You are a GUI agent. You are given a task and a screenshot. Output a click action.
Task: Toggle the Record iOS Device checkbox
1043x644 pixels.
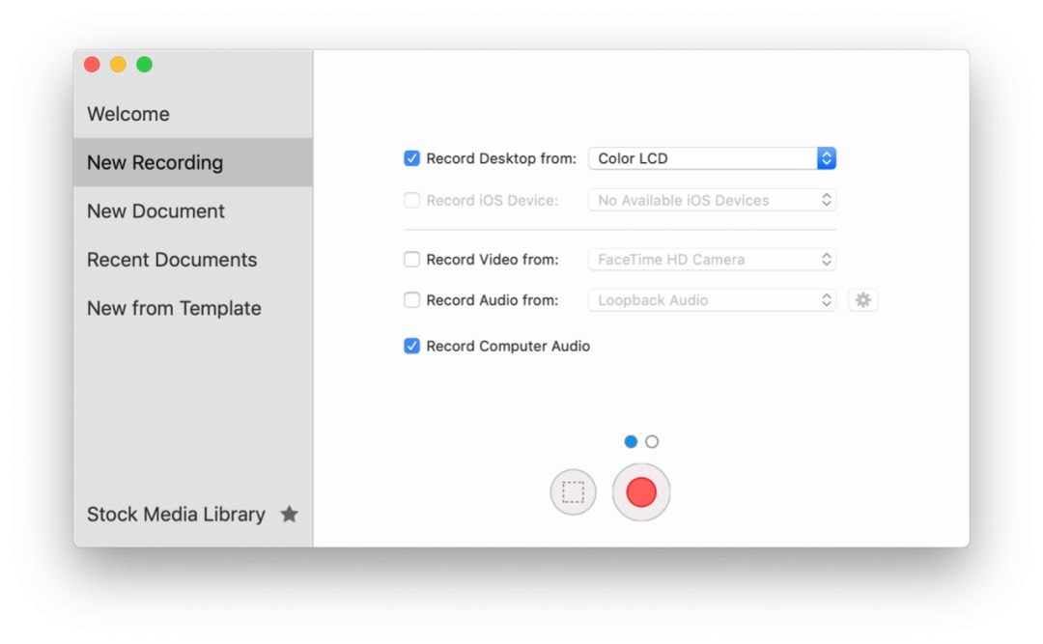click(411, 200)
